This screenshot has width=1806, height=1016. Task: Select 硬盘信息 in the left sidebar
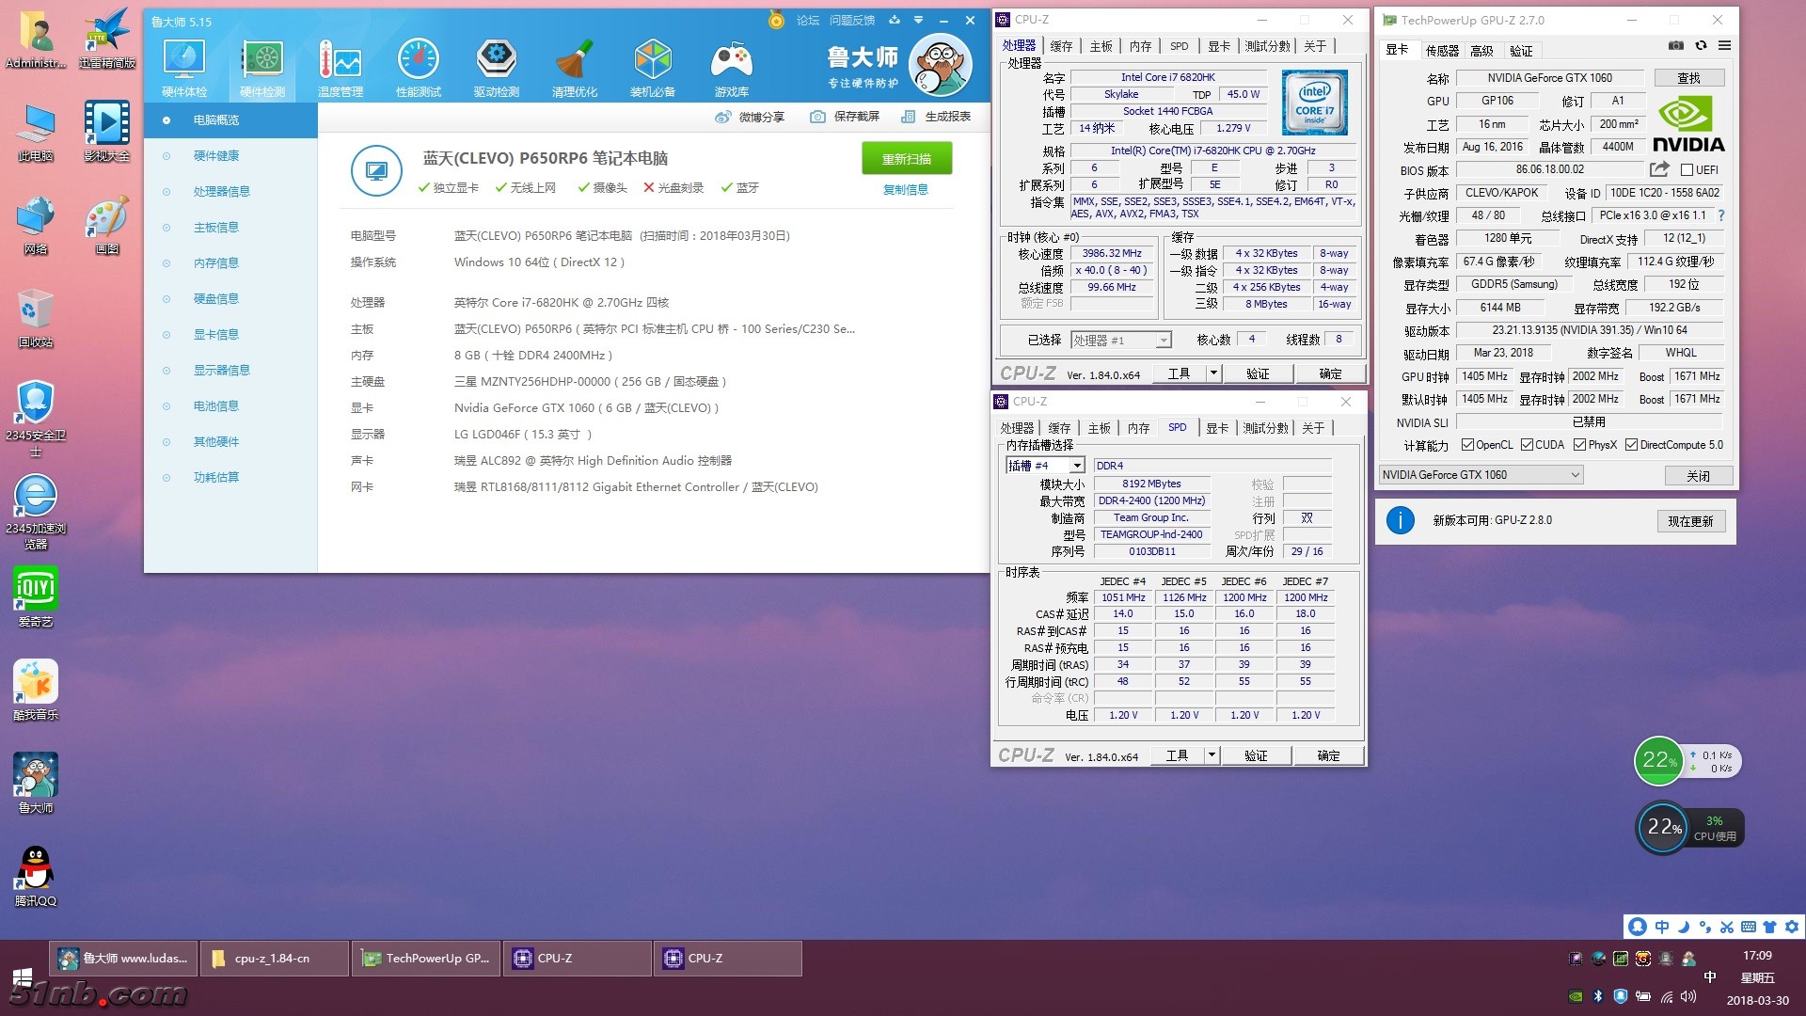pos(215,299)
